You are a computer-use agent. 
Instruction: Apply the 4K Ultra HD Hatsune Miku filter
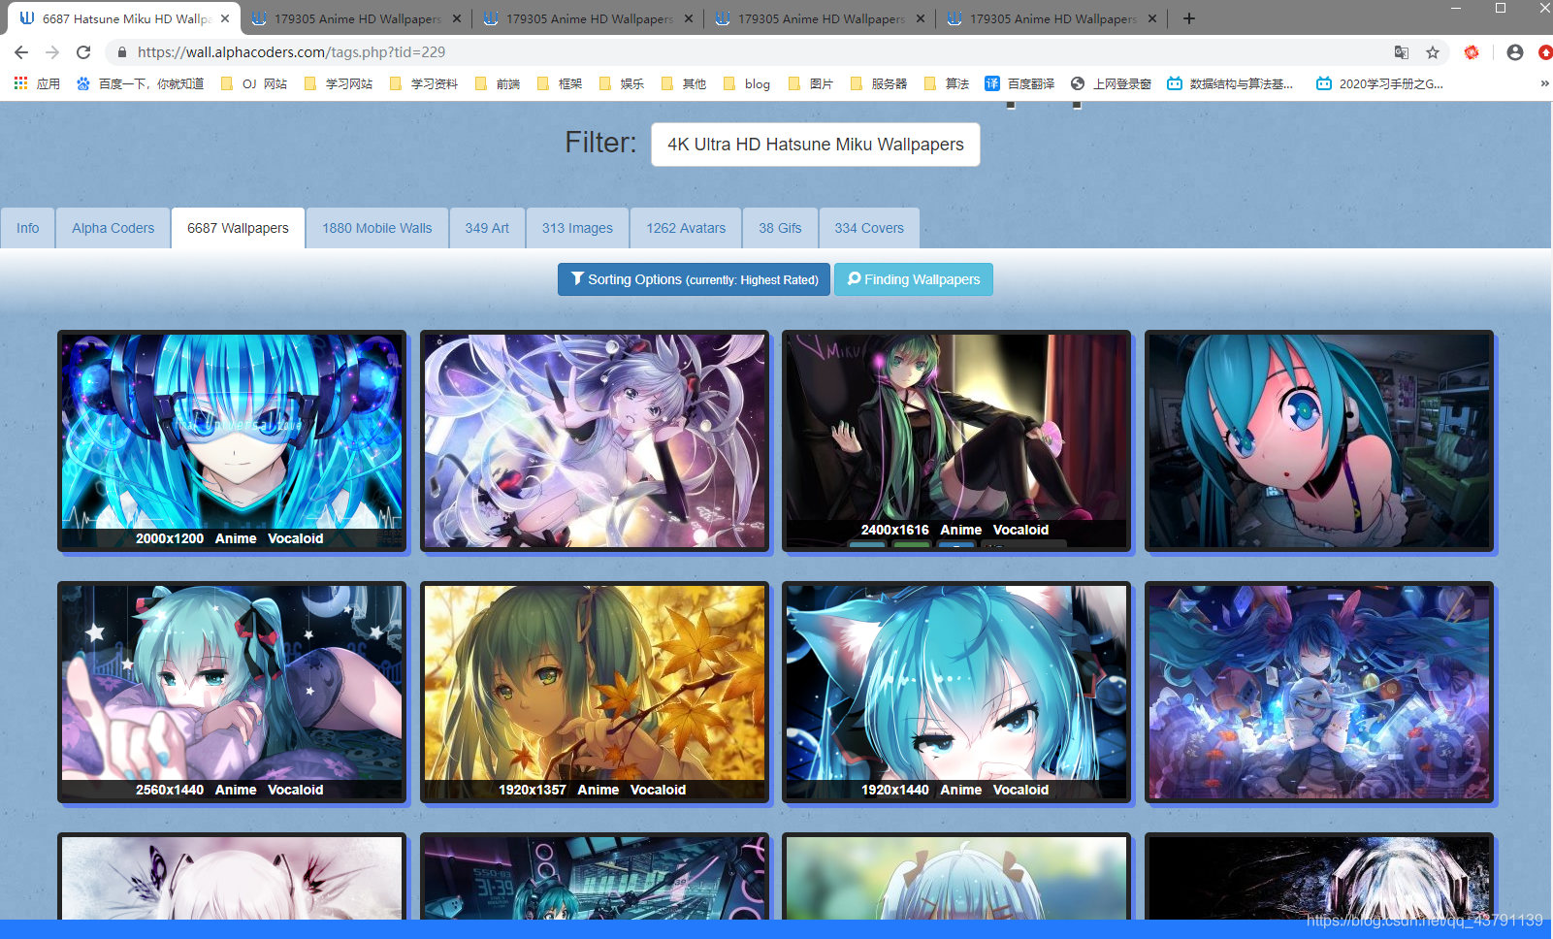point(815,145)
